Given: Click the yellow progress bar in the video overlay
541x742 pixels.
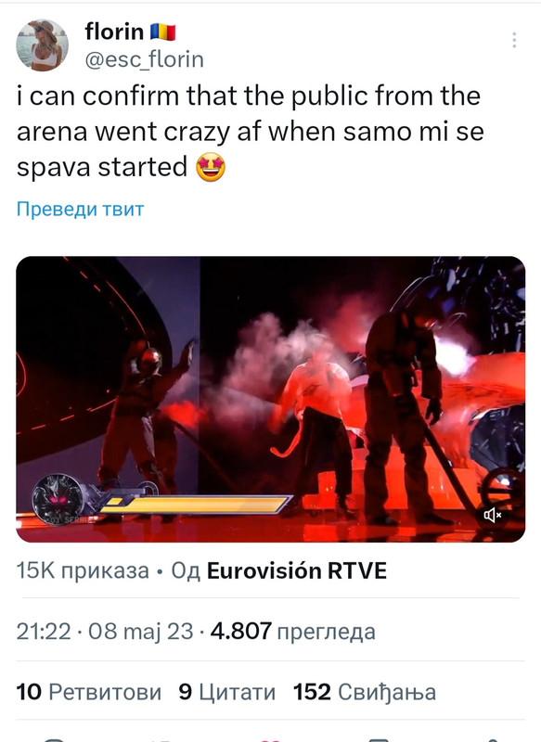Looking at the screenshot, I should click(195, 505).
